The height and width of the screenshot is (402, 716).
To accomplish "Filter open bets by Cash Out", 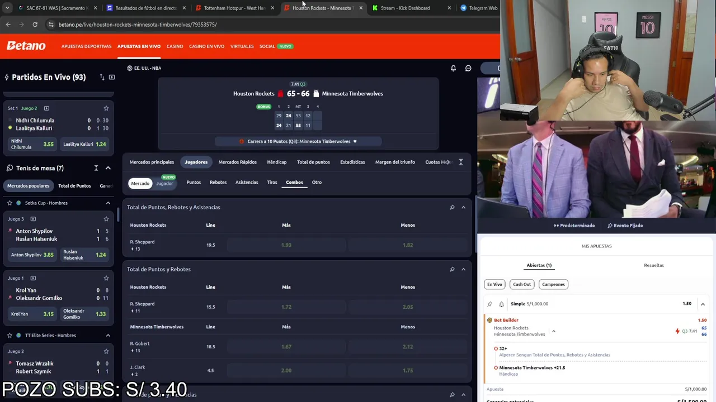I will 522,284.
